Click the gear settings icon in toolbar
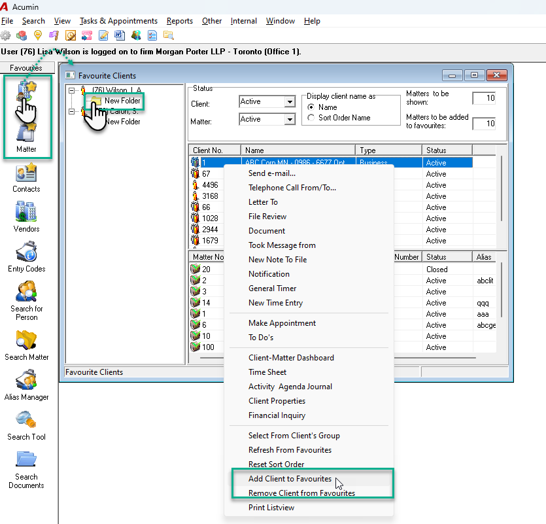 coord(6,35)
